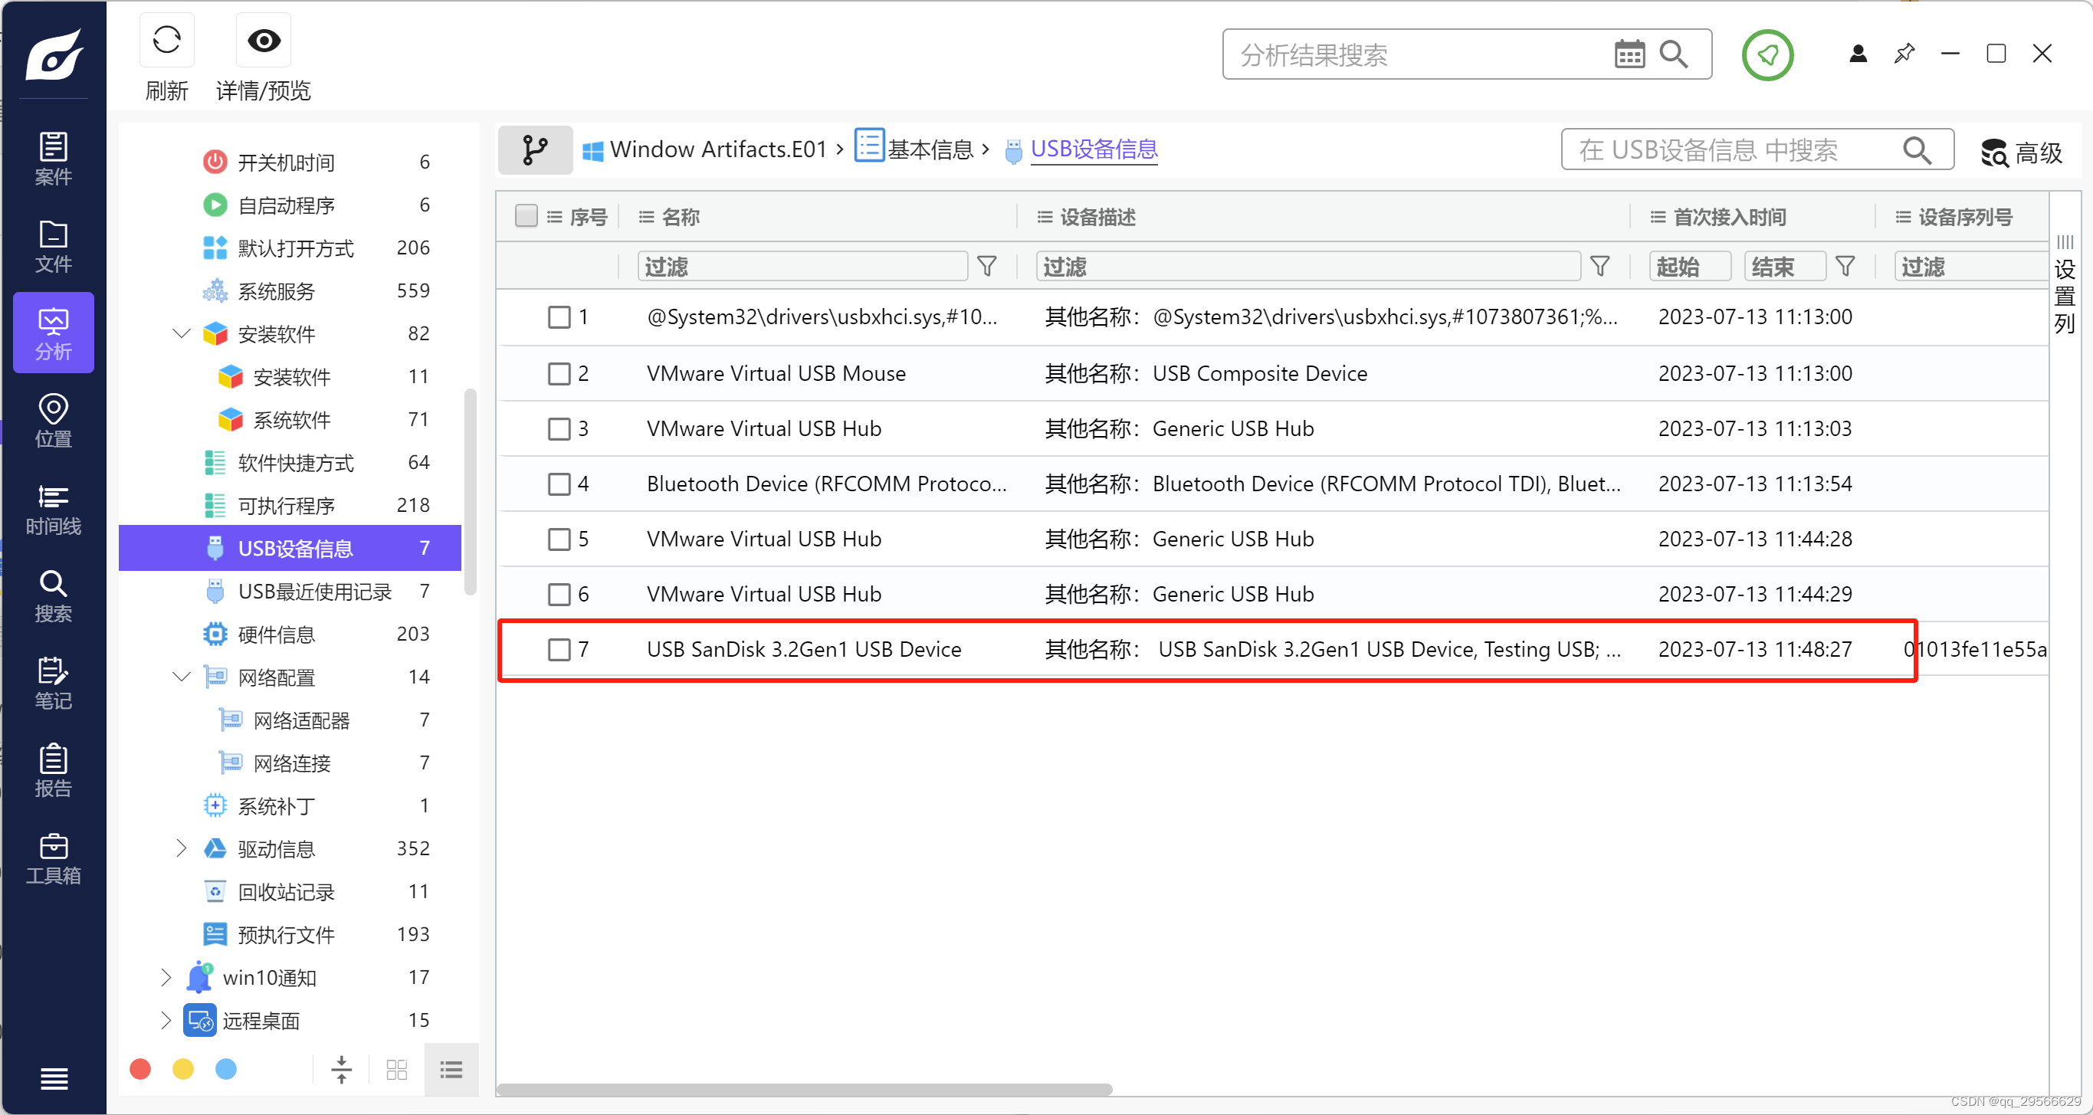Image resolution: width=2093 pixels, height=1115 pixels.
Task: Open the 高级 advanced search
Action: (2021, 151)
